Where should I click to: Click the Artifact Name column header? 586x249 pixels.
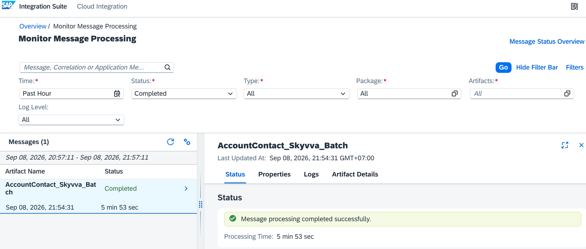click(25, 171)
